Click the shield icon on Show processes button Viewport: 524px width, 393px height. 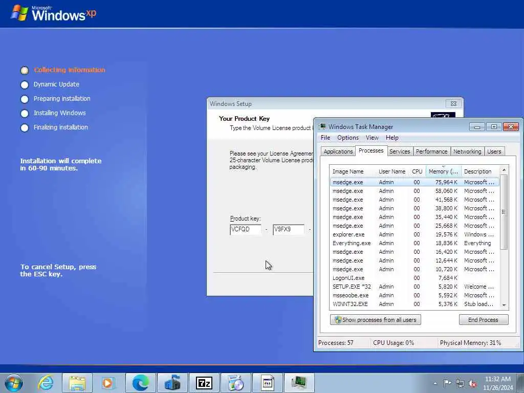pos(338,320)
